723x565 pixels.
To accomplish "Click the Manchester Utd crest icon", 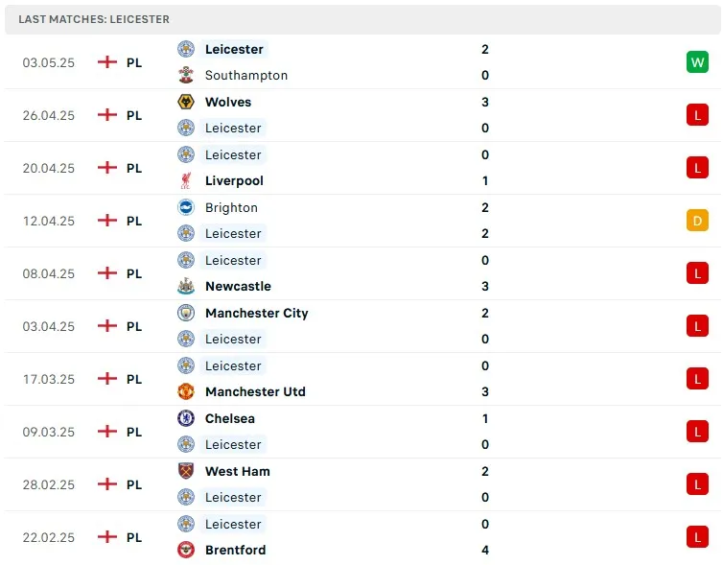I will (186, 392).
